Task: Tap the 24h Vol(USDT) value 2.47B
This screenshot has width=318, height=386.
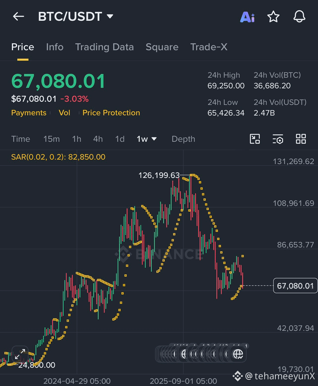Action: (264, 113)
